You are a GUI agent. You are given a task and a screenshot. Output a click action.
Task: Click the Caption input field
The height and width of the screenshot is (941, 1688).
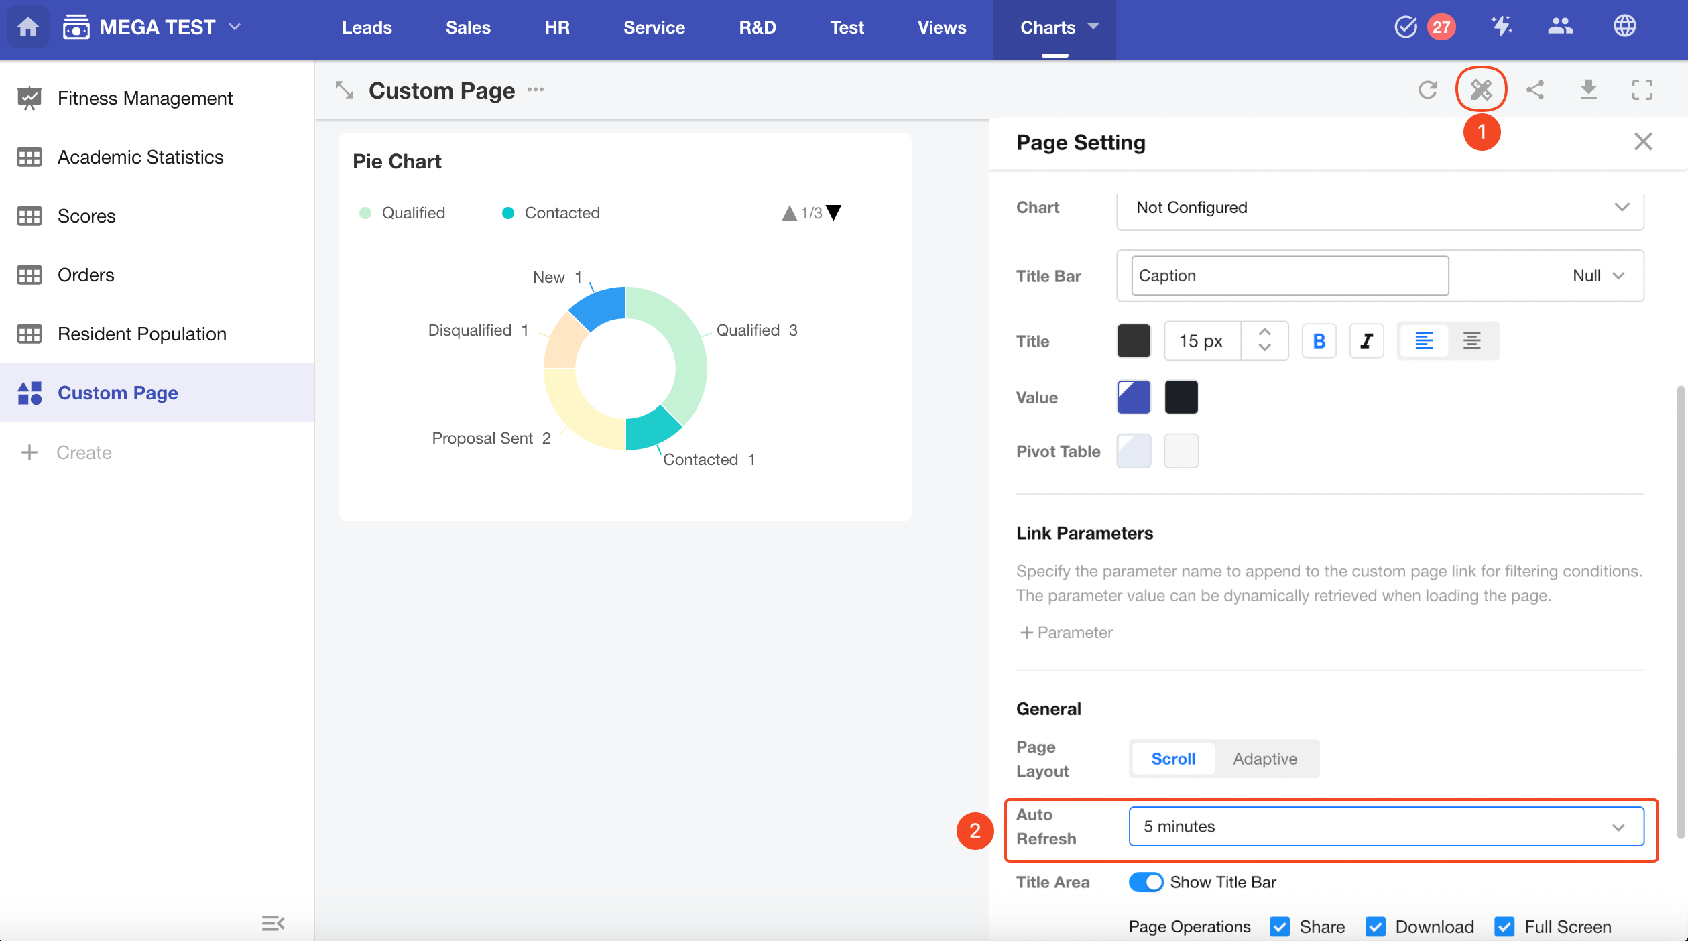[1289, 276]
